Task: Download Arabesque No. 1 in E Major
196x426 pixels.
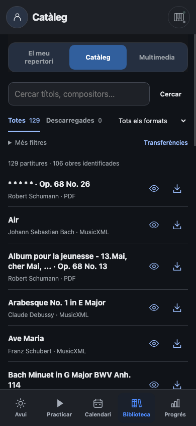Action: pos(177,307)
